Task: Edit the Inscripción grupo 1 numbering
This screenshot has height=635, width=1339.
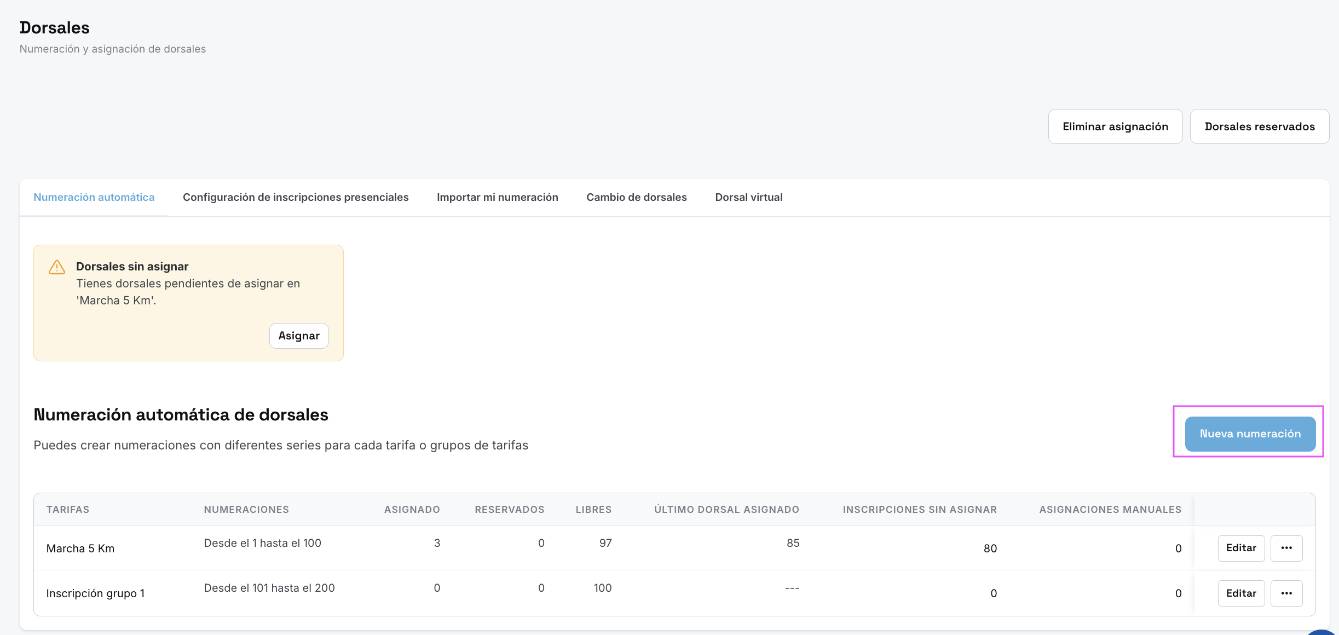Action: [1241, 593]
